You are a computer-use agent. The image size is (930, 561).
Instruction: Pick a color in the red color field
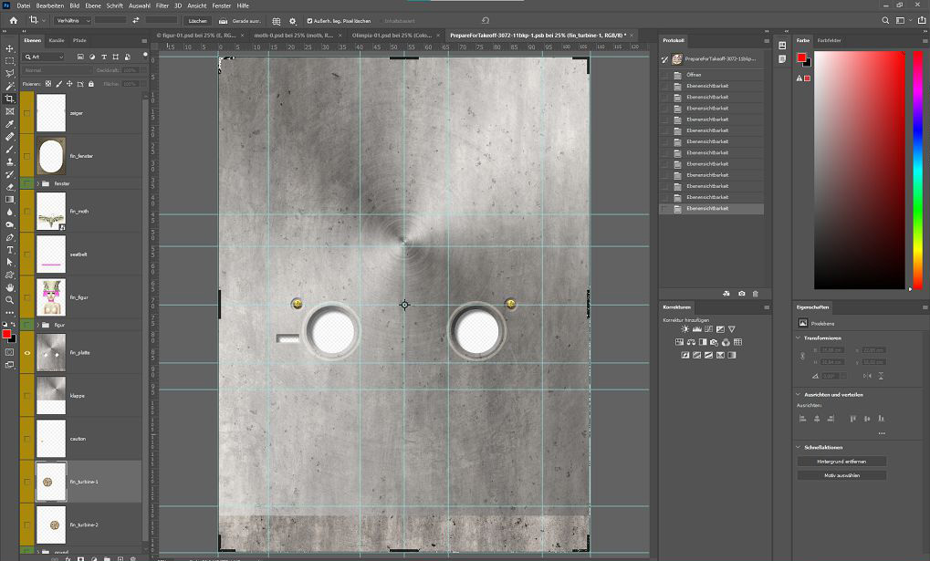point(860,171)
